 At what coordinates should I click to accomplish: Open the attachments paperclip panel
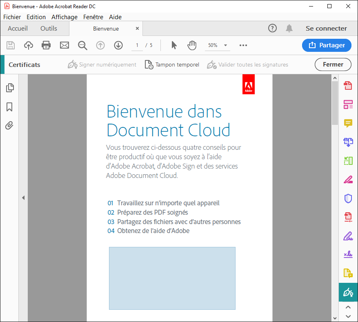click(9, 126)
